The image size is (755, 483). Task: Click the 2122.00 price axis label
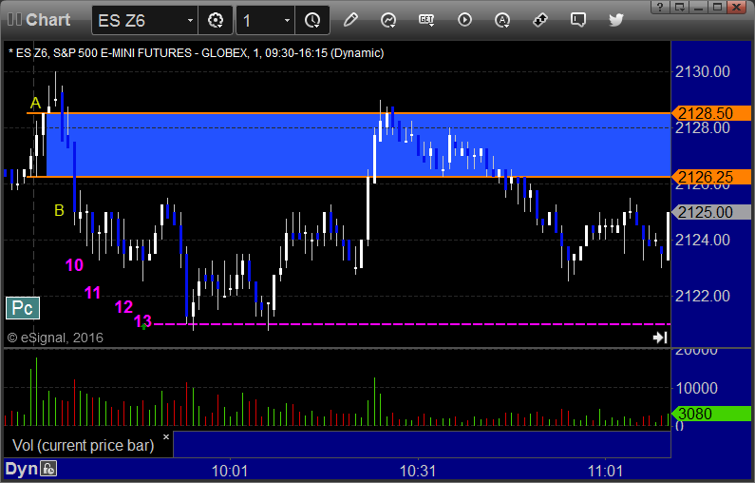pos(703,296)
